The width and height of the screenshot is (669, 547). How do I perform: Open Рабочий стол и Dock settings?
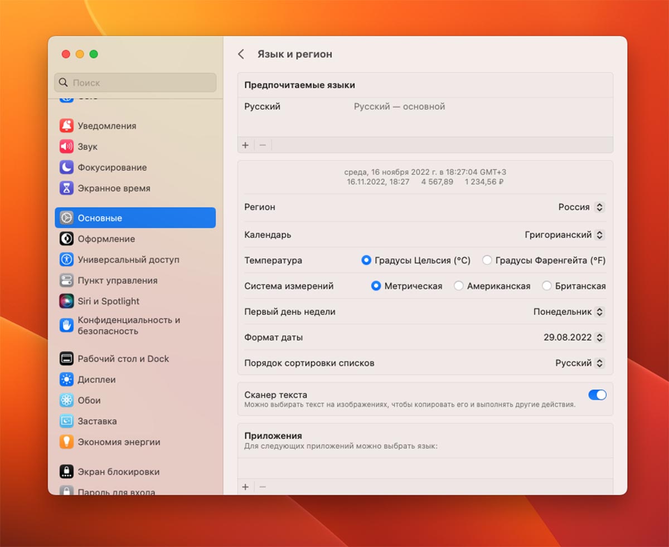click(x=123, y=359)
